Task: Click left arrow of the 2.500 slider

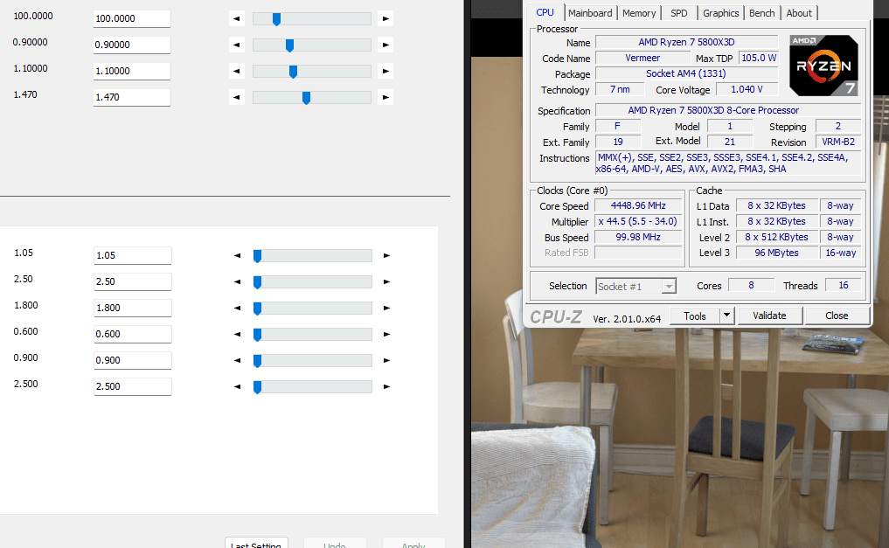Action: 238,386
